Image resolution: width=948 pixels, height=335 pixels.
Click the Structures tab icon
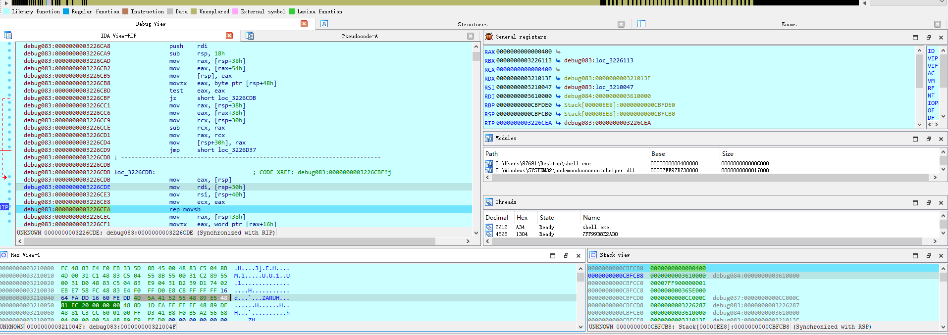[x=324, y=24]
